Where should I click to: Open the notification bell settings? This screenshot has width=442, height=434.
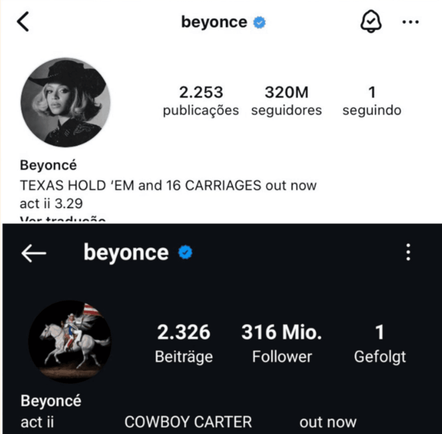pyautogui.click(x=371, y=22)
